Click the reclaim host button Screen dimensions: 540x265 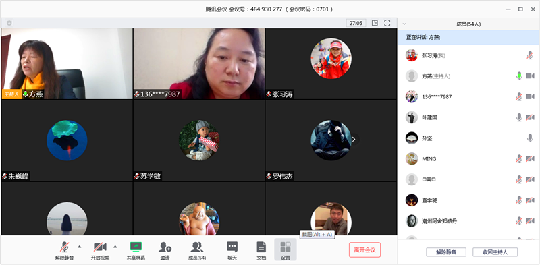(495, 252)
